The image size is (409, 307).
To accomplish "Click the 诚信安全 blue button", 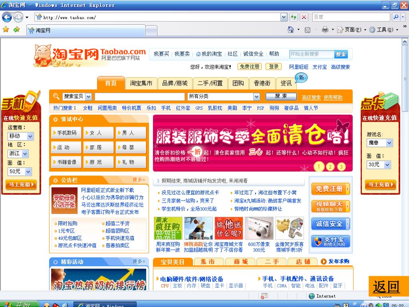I will tap(330, 224).
